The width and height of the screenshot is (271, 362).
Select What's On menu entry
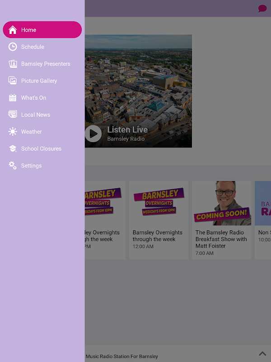(x=42, y=98)
